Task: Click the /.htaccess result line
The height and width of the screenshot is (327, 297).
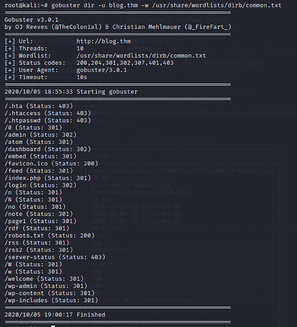Action: click(48, 113)
